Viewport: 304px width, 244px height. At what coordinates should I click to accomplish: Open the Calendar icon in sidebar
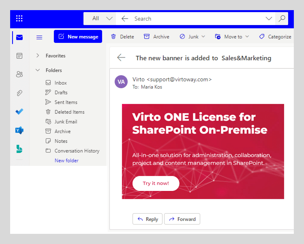click(x=19, y=56)
